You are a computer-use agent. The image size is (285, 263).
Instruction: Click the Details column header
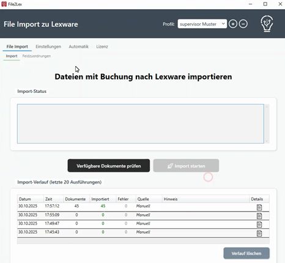(259, 199)
